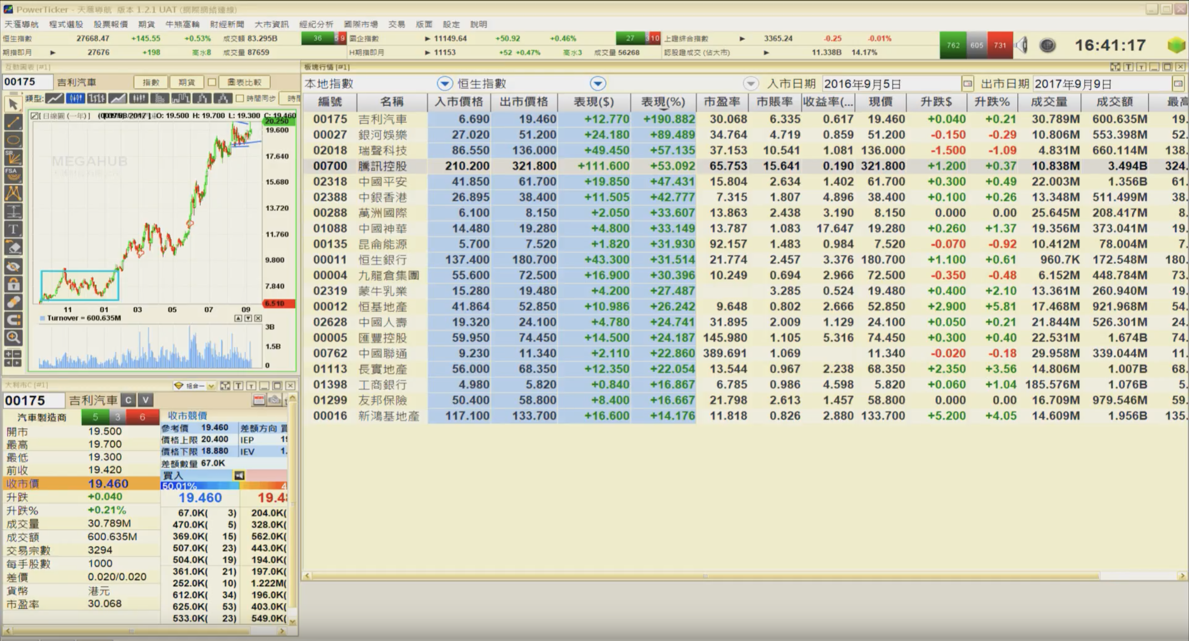The height and width of the screenshot is (641, 1189).
Task: Click the C button beside 吉利汽車
Action: [129, 400]
